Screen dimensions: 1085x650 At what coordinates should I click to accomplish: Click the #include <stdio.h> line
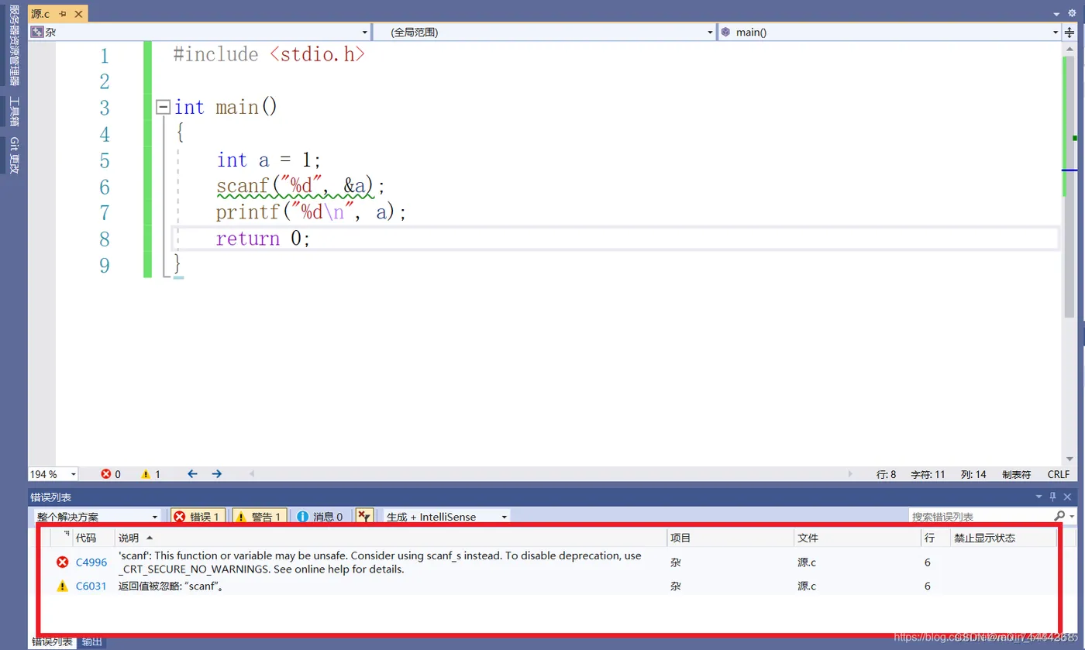[269, 55]
